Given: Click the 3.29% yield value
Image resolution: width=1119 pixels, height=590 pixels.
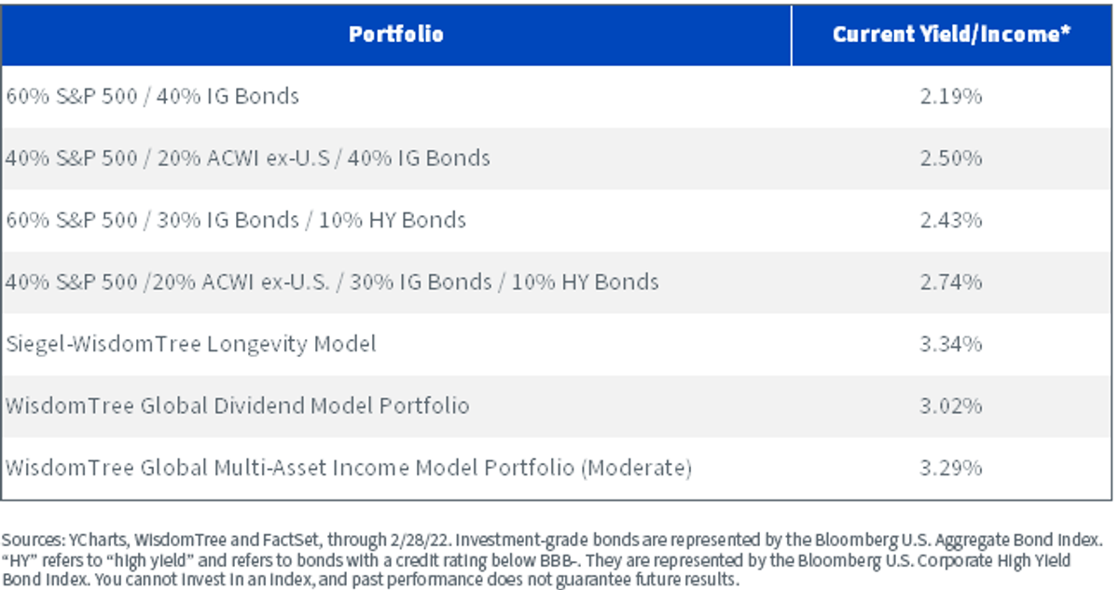Looking at the screenshot, I should tap(951, 468).
